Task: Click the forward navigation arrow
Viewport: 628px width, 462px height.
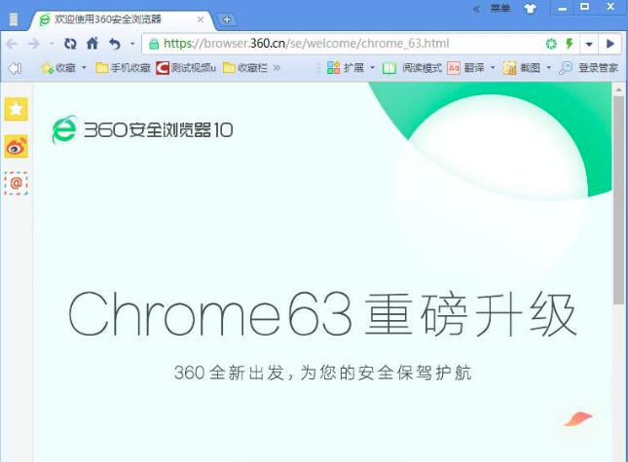Action: (x=34, y=43)
